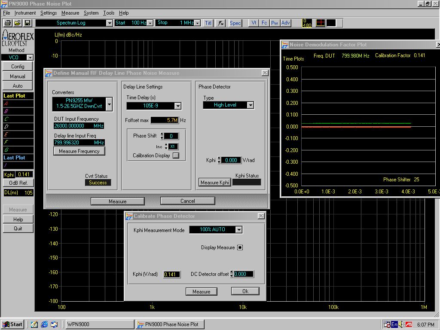
Task: Open the Settings menu
Action: click(49, 13)
